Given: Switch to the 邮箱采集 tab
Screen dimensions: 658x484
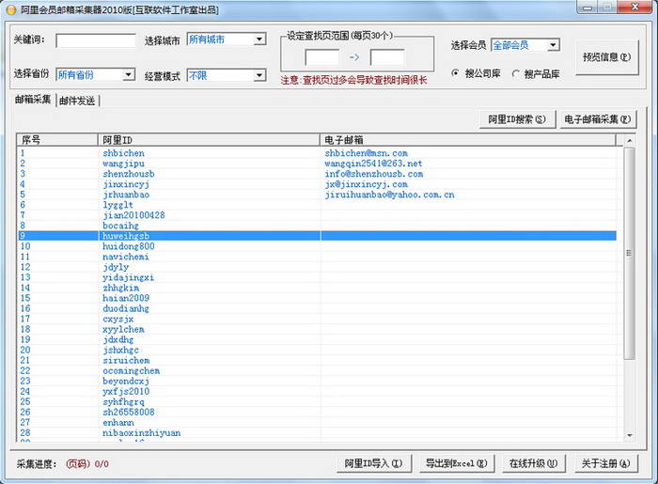Looking at the screenshot, I should pyautogui.click(x=32, y=100).
